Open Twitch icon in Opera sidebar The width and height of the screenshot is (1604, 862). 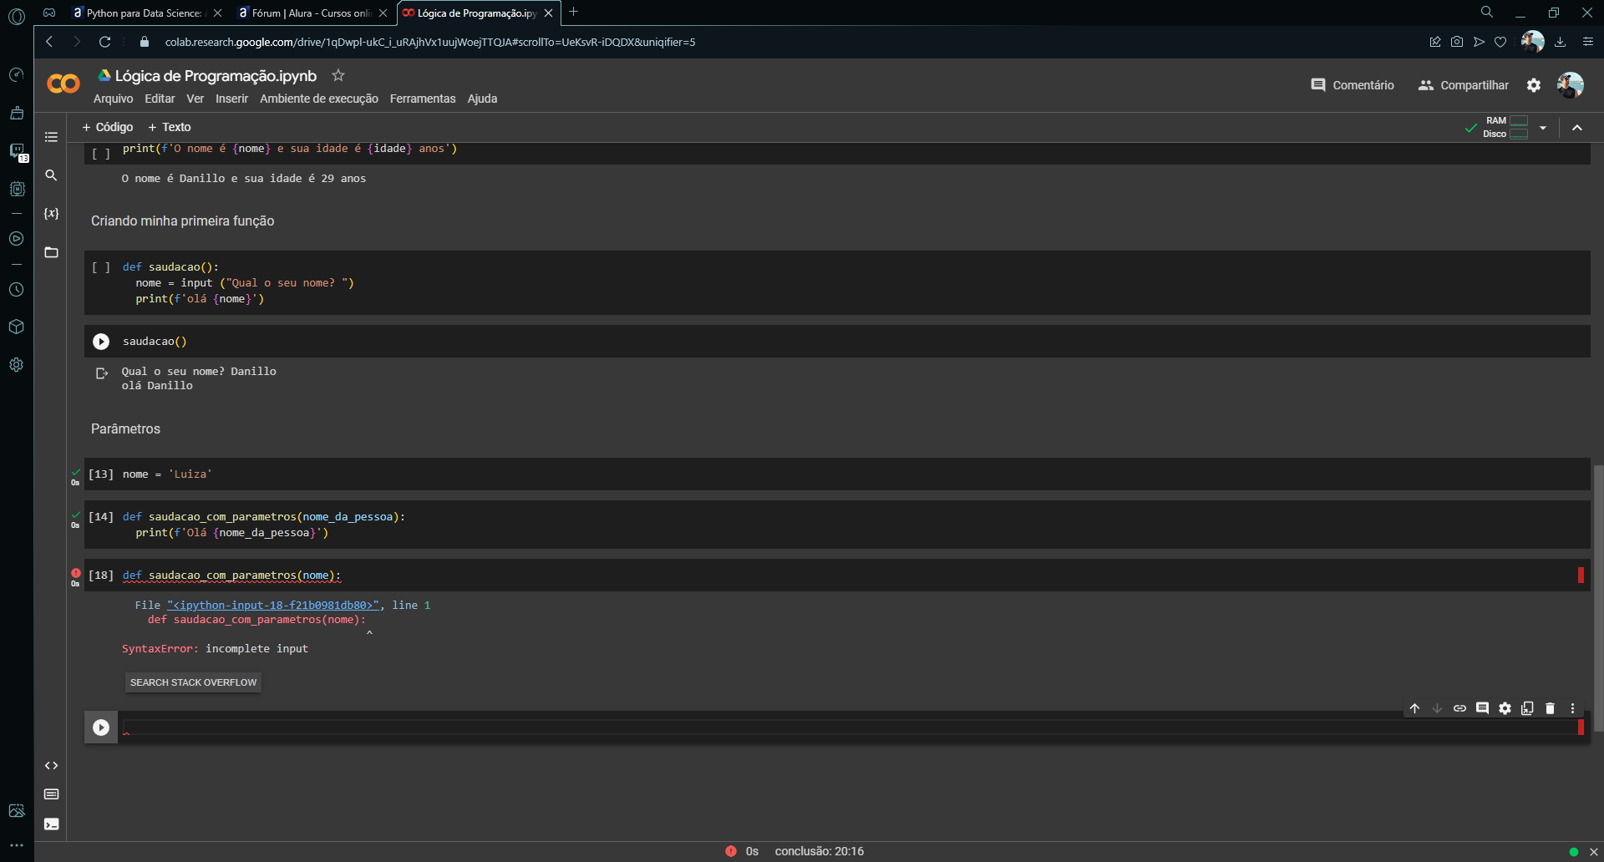(17, 150)
